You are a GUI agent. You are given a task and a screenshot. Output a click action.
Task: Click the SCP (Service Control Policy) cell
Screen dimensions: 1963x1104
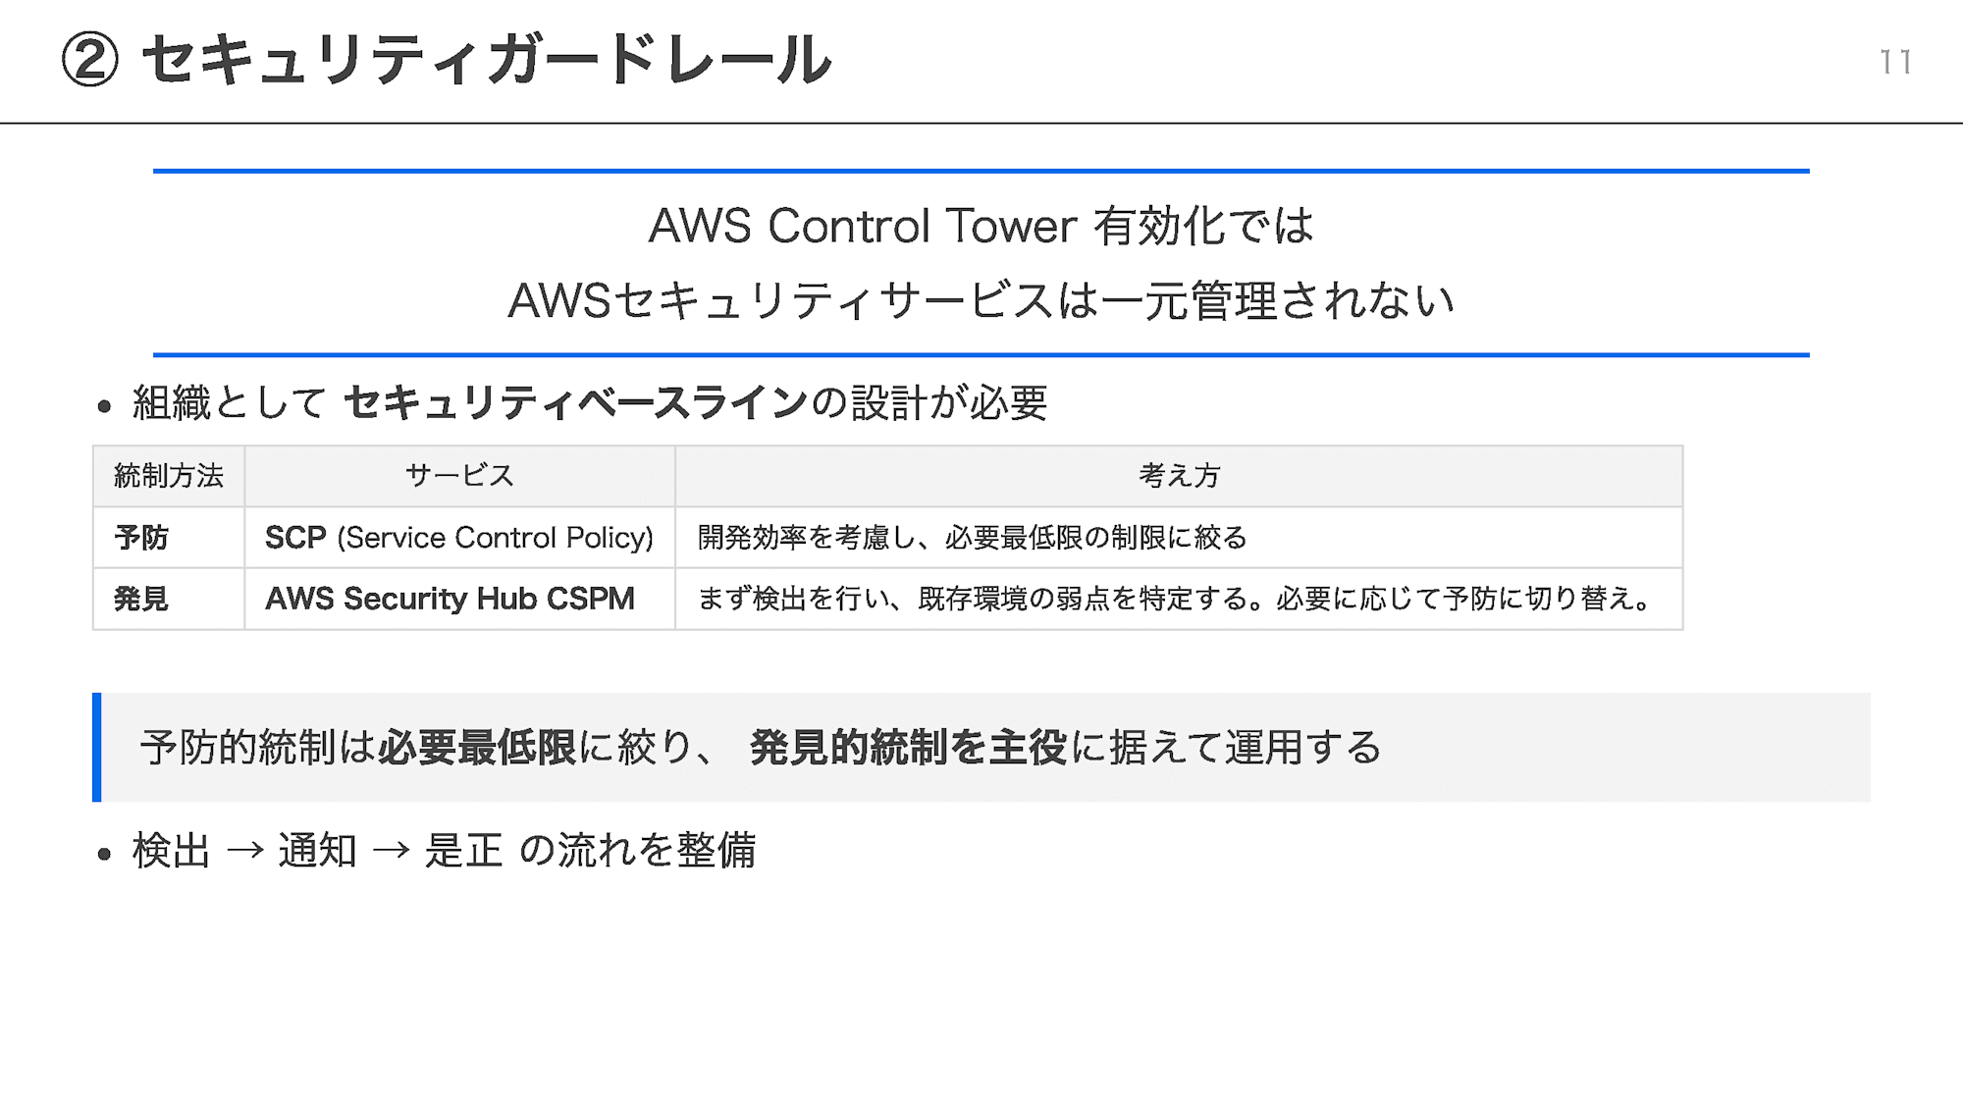459,538
